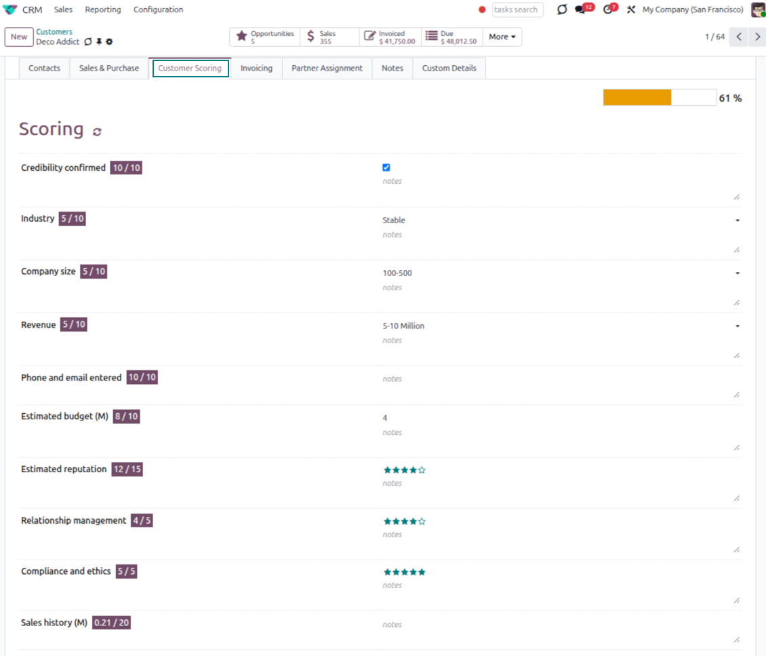Open the Company size dropdown
This screenshot has width=766, height=656.
[x=560, y=273]
